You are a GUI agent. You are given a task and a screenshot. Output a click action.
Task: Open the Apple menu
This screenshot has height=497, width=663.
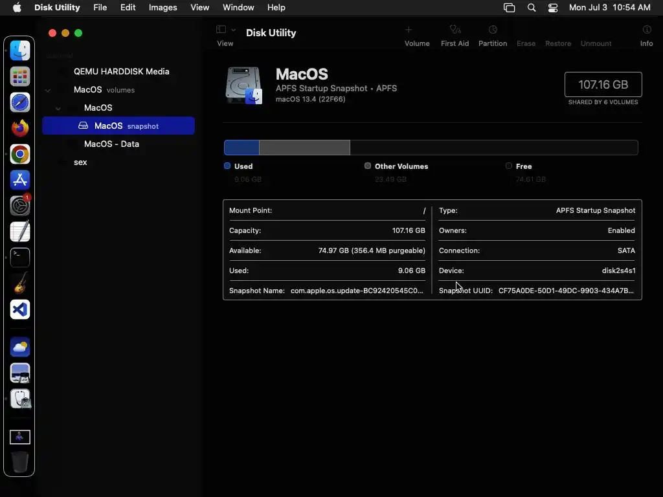(17, 7)
